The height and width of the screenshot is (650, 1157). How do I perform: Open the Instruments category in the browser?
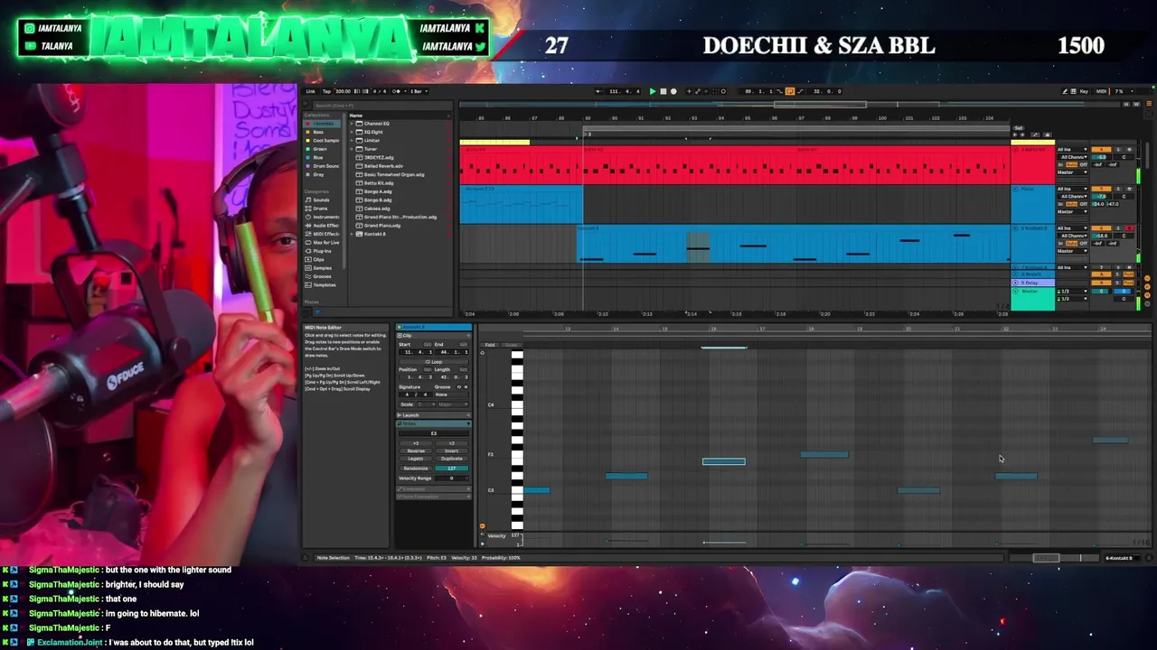point(323,217)
